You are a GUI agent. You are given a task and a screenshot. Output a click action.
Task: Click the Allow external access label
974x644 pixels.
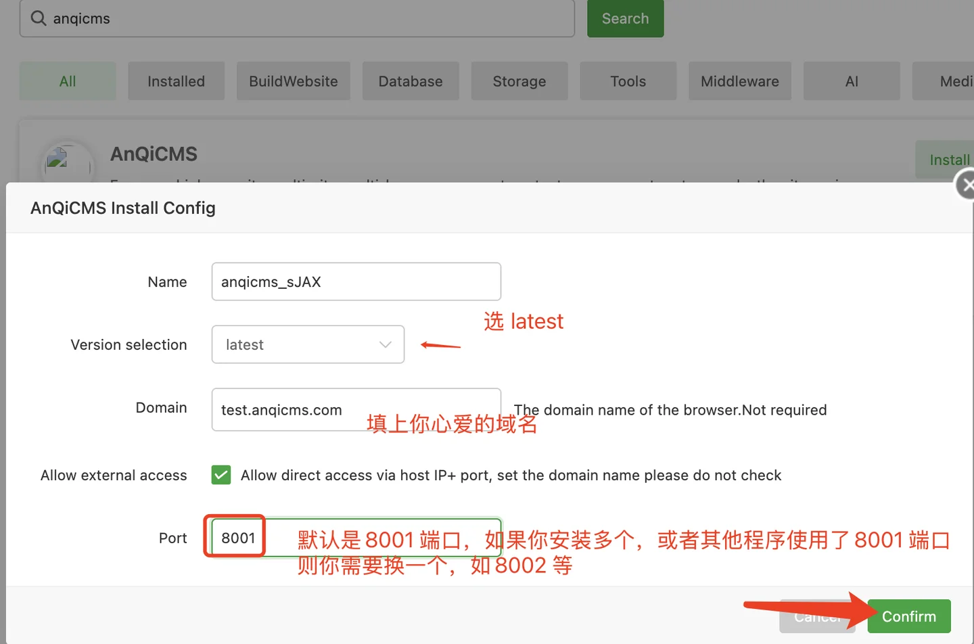pos(114,475)
